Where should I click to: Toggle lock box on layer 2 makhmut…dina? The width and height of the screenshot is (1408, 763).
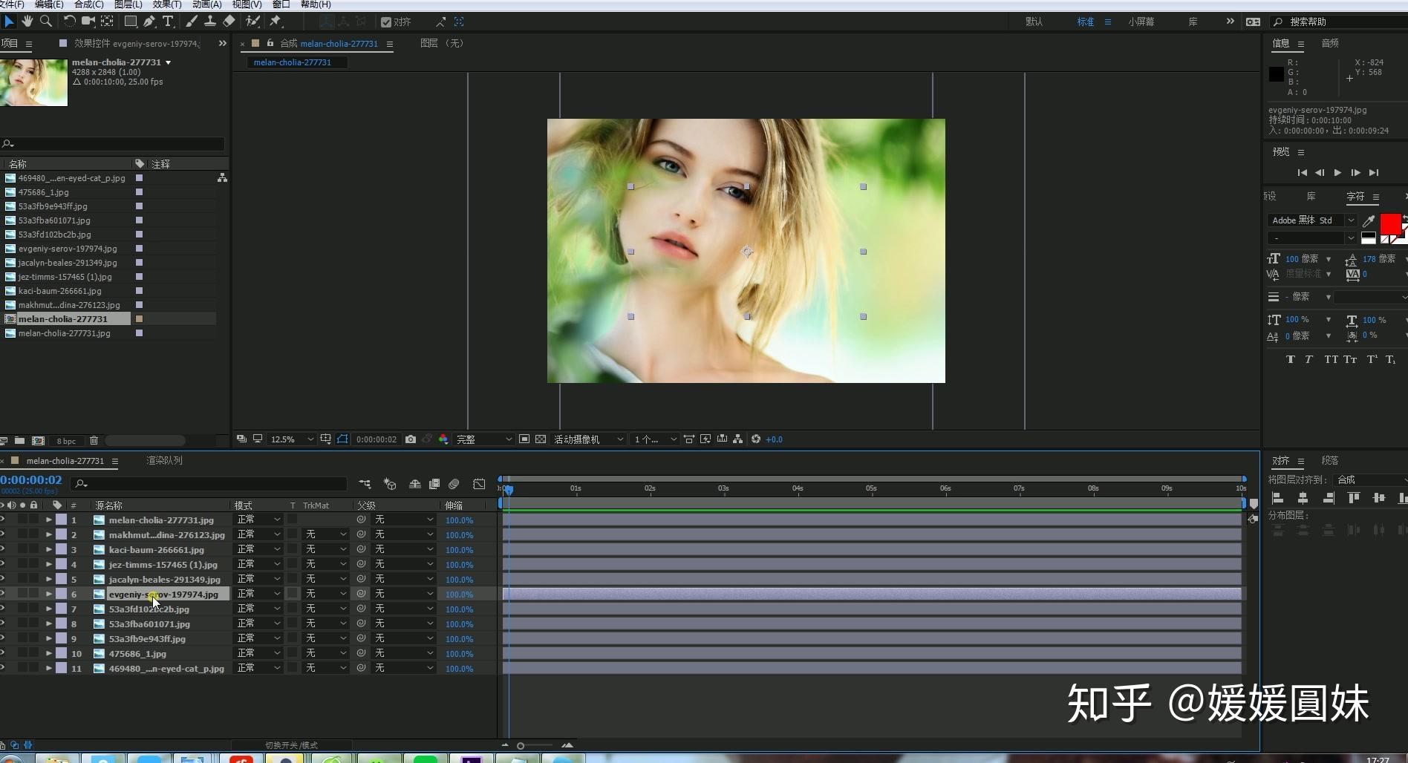click(33, 534)
